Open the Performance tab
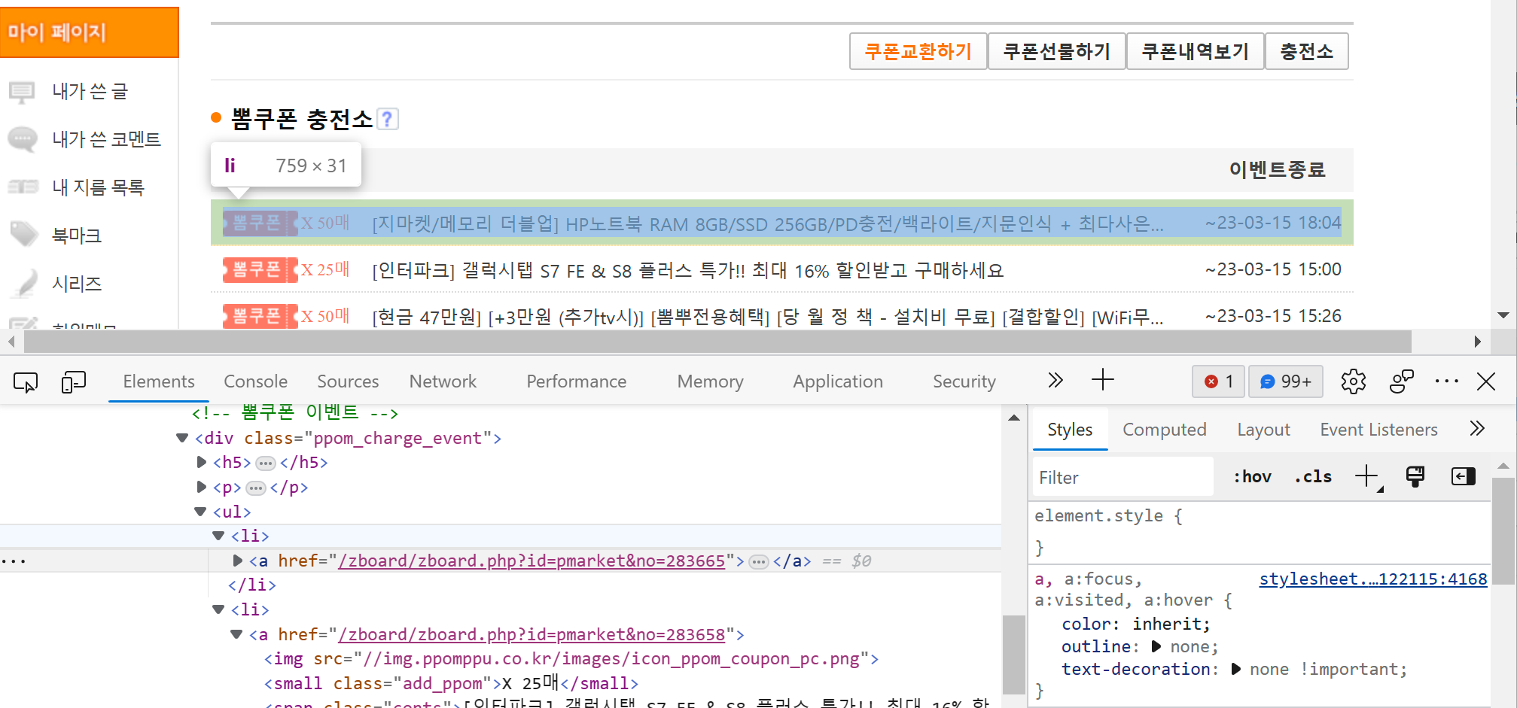The width and height of the screenshot is (1517, 708). 576,381
